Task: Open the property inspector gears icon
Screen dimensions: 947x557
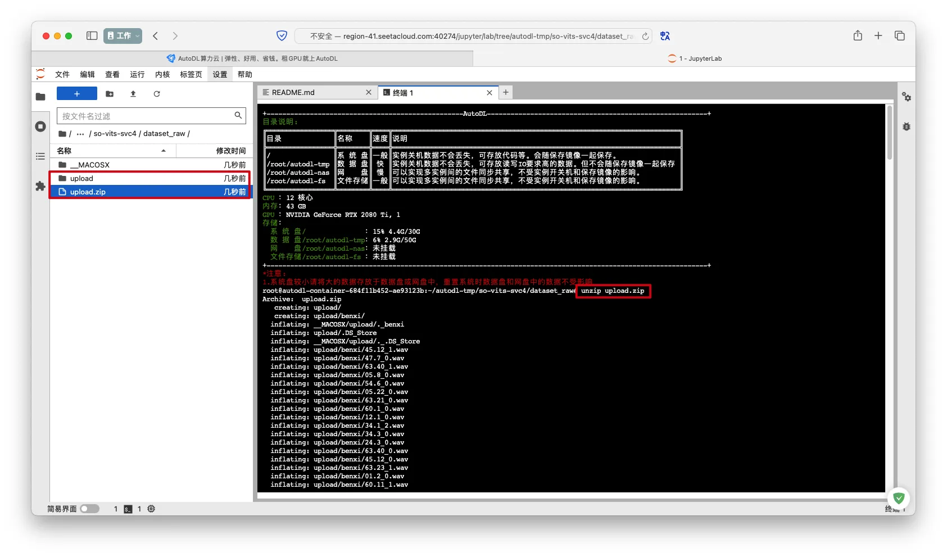Action: pos(906,97)
